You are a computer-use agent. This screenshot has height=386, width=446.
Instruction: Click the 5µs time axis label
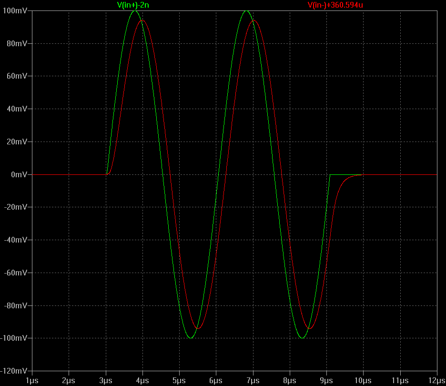(179, 381)
